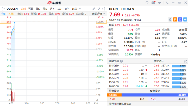Click the 7.52 price in statistics
The width and height of the screenshot is (188, 106).
point(156,78)
